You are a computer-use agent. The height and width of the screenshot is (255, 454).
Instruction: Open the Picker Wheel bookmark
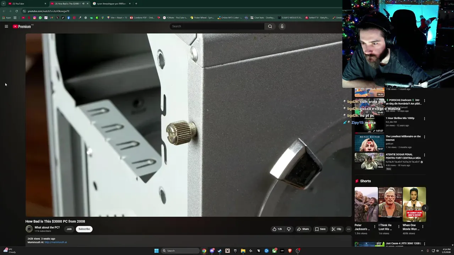point(202,18)
